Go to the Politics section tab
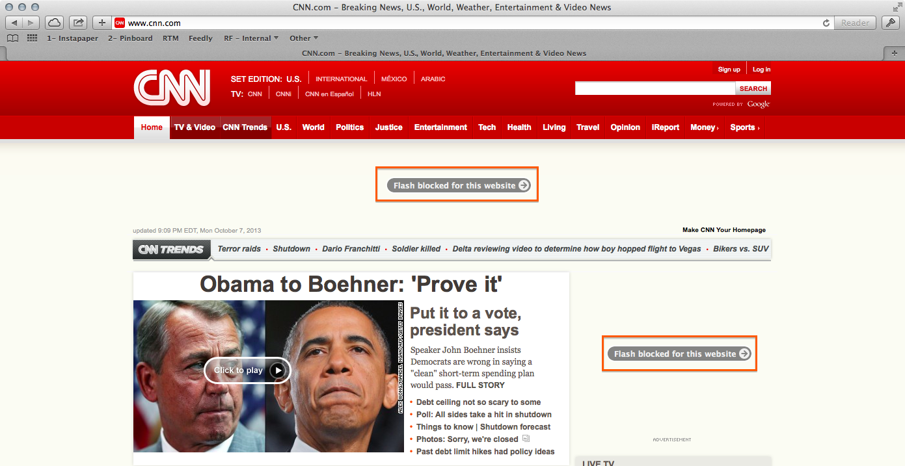Viewport: 905px width, 466px height. point(349,127)
